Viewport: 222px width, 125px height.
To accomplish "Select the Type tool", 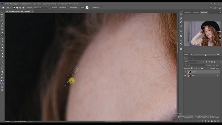I will 2,62.
